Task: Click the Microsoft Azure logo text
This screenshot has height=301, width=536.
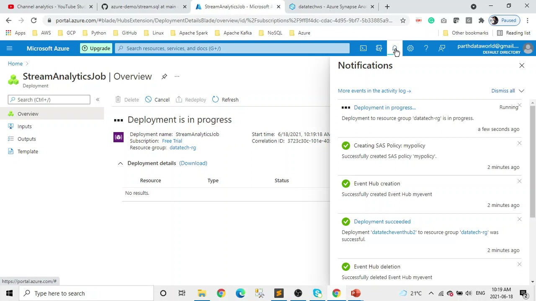Action: point(48,48)
